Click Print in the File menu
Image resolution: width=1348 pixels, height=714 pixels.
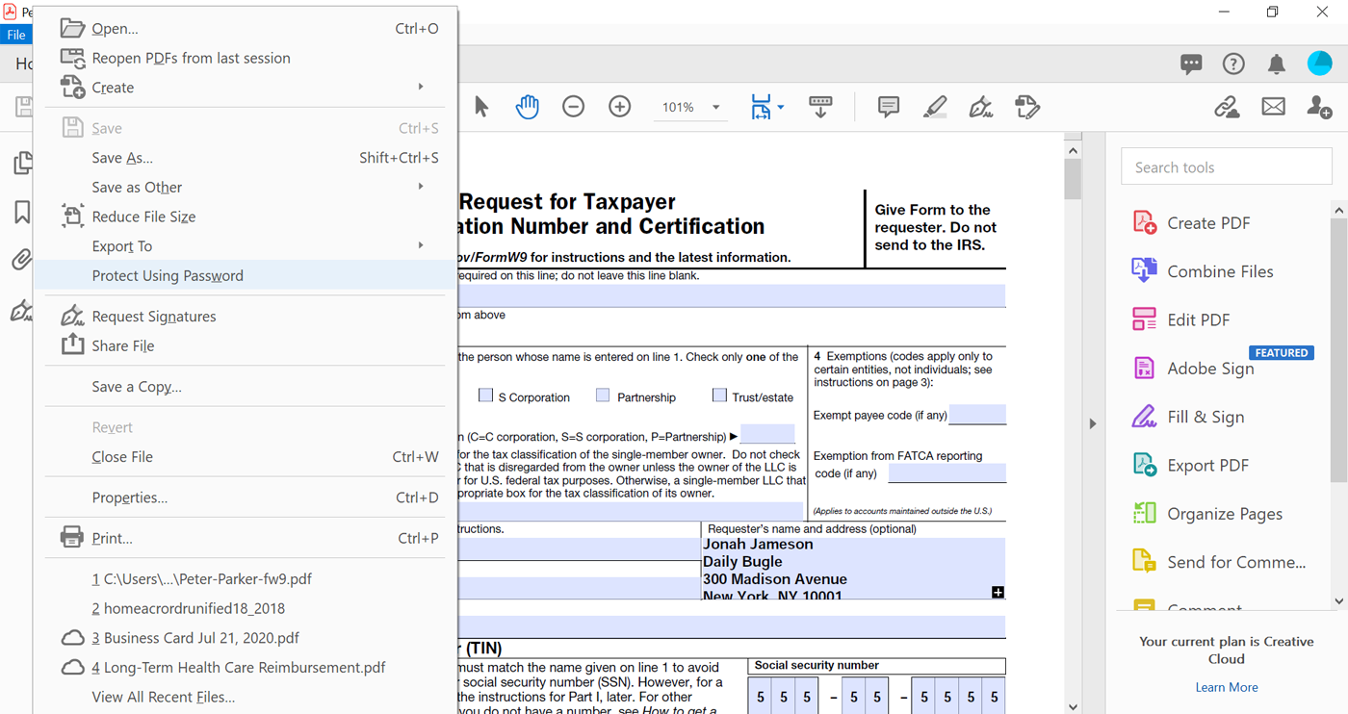[245, 538]
